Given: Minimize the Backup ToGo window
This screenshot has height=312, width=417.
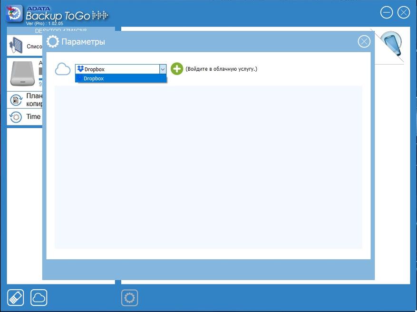Looking at the screenshot, I should (387, 12).
